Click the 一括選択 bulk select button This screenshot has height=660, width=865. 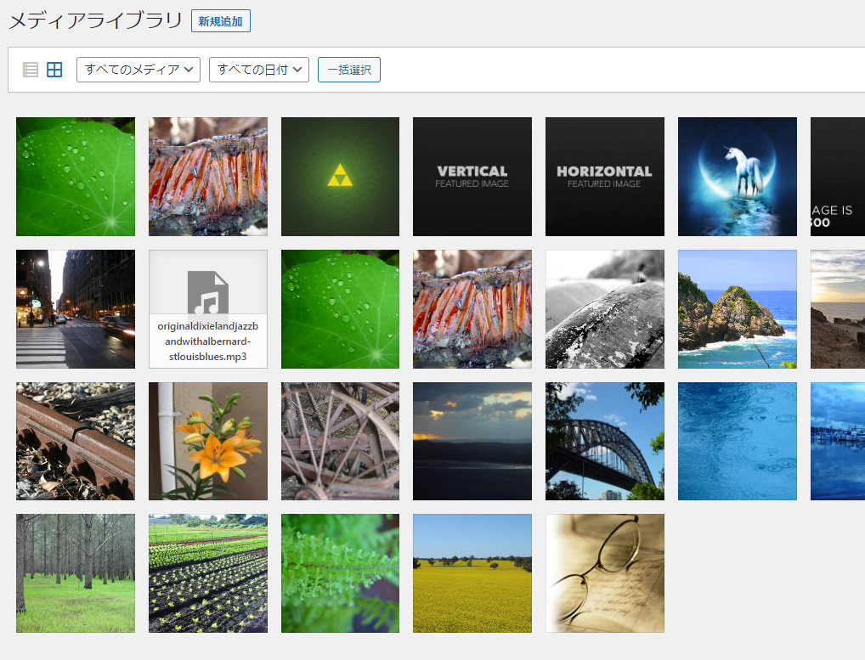coord(348,70)
